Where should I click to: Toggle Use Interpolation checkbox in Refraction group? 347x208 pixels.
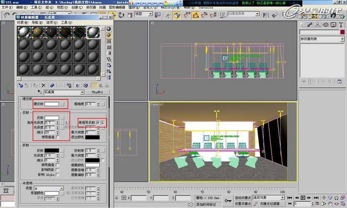(x=58, y=165)
